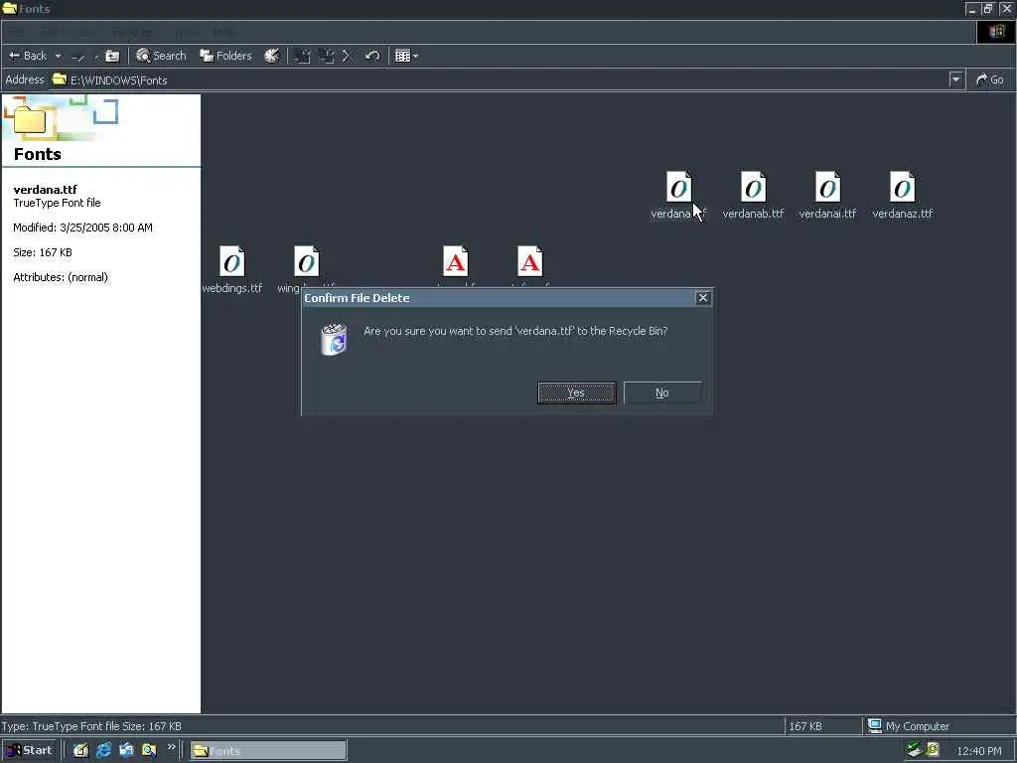
Task: Click the Copy To toolbar icon
Action: (x=326, y=56)
